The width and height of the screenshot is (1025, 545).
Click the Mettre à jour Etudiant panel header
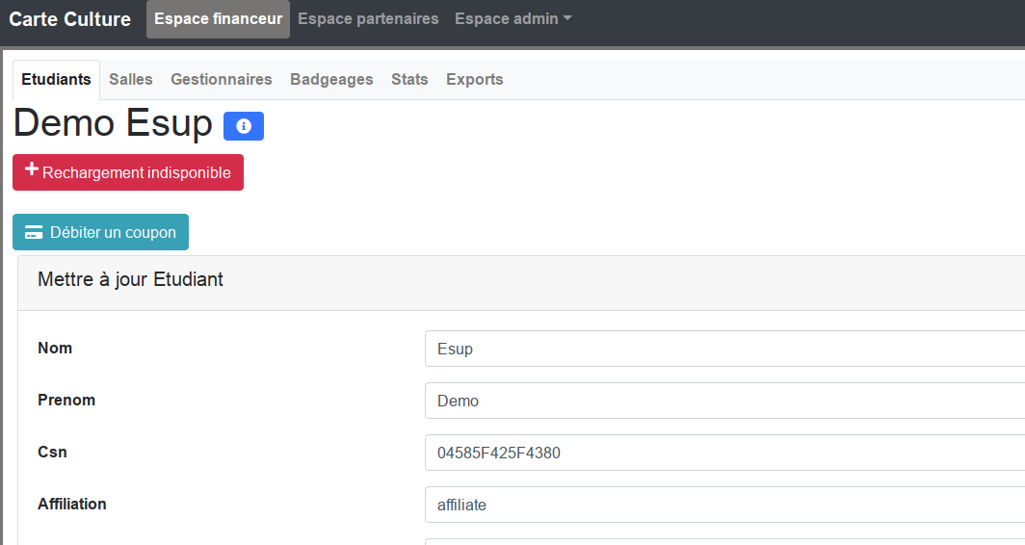coord(130,280)
